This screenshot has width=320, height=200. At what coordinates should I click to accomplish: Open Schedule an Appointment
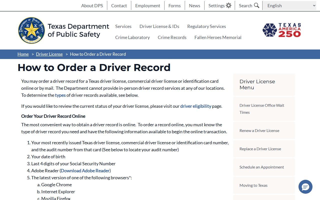coord(264,167)
